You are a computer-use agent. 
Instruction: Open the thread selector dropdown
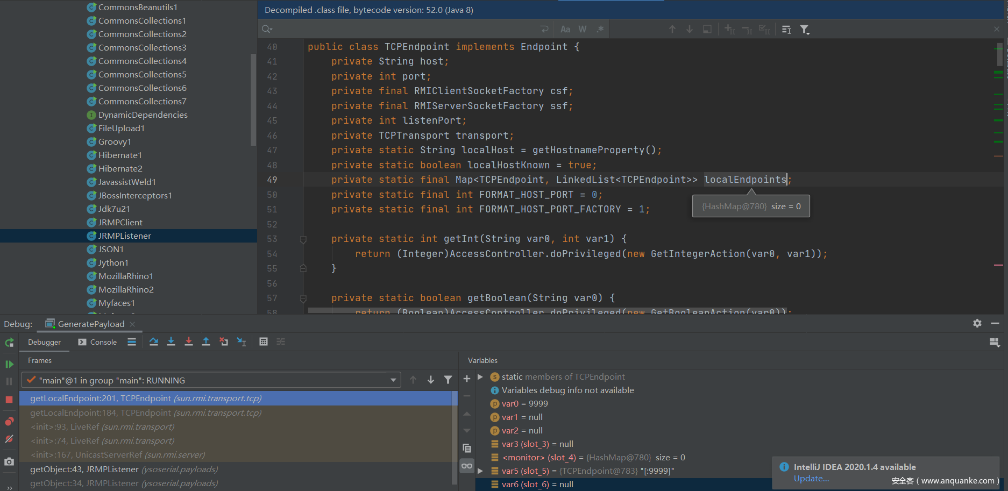(393, 380)
